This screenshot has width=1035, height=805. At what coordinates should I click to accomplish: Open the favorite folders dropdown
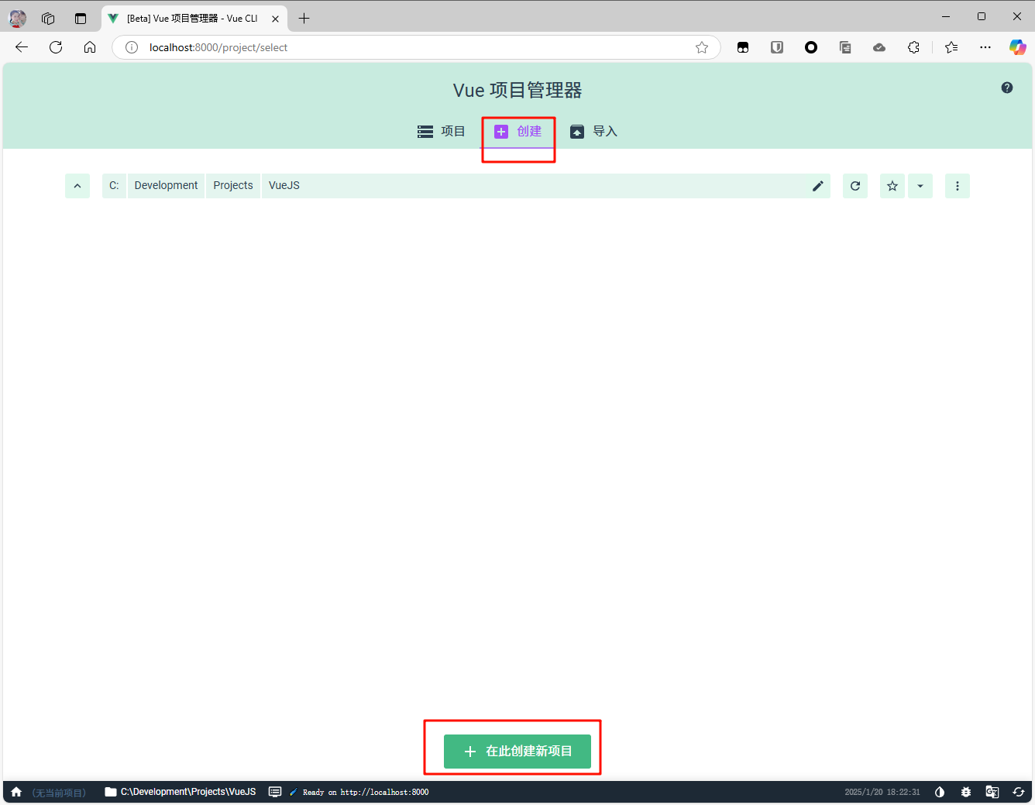pos(920,186)
